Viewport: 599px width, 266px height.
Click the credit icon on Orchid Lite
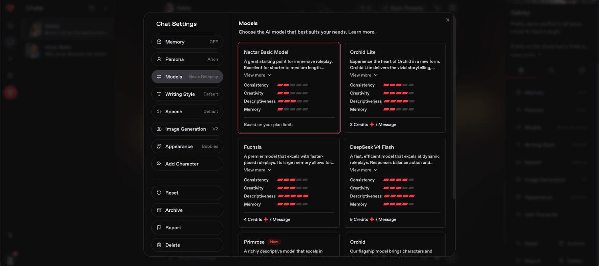(x=372, y=124)
